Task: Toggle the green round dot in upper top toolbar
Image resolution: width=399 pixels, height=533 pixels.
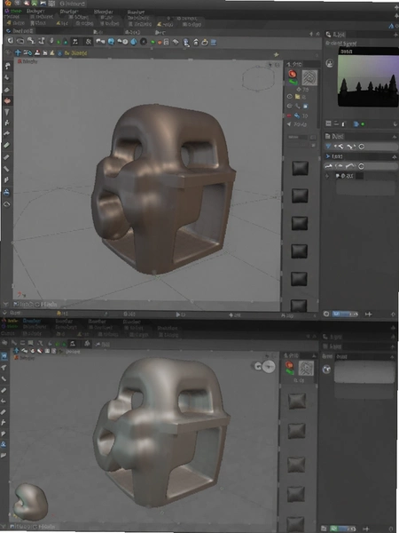Action: click(153, 43)
